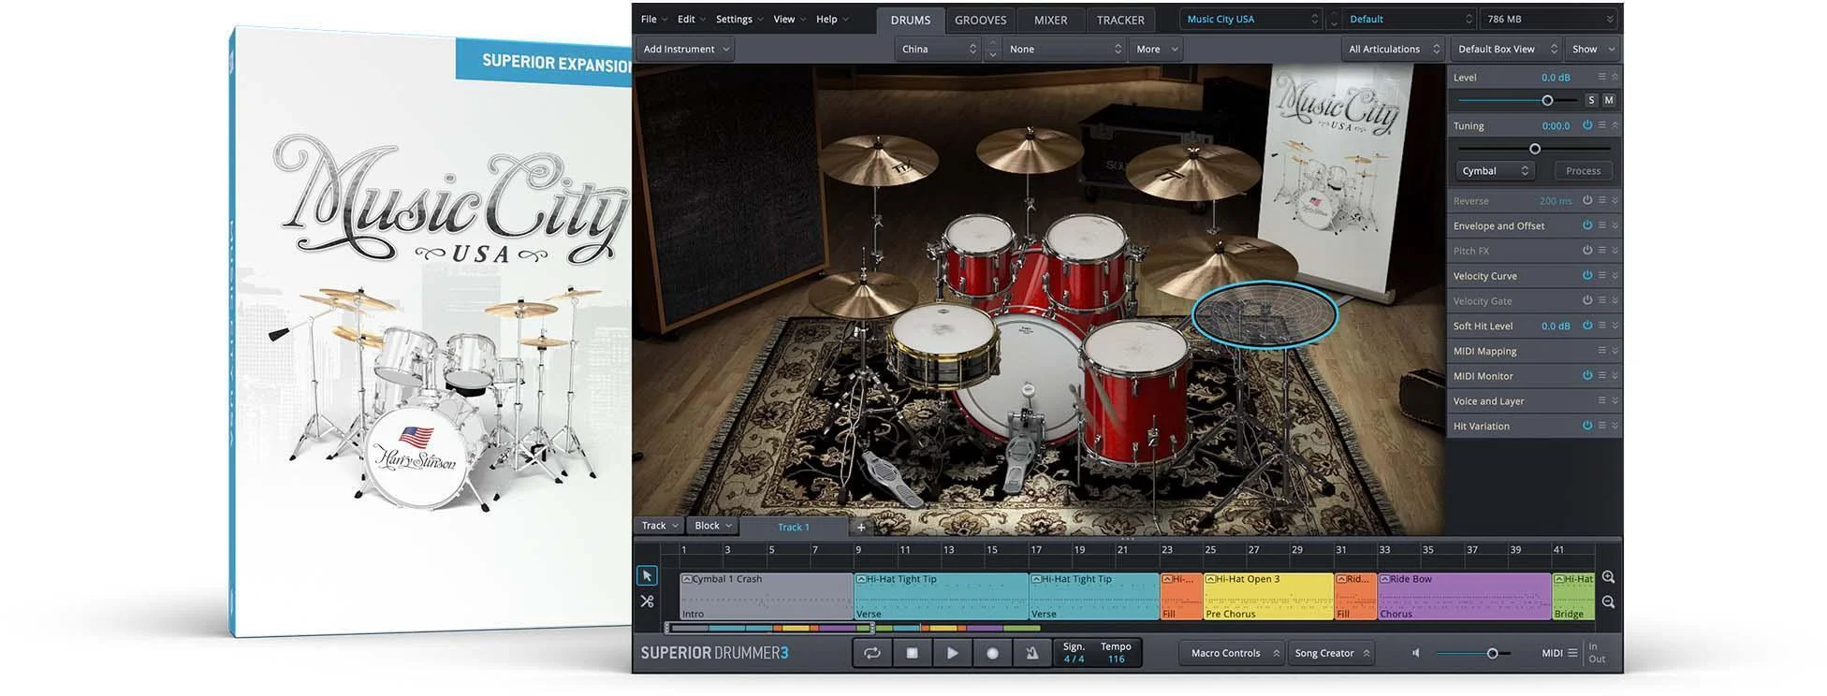Image resolution: width=1827 pixels, height=696 pixels.
Task: Switch to the GROOVES tab
Action: (980, 20)
